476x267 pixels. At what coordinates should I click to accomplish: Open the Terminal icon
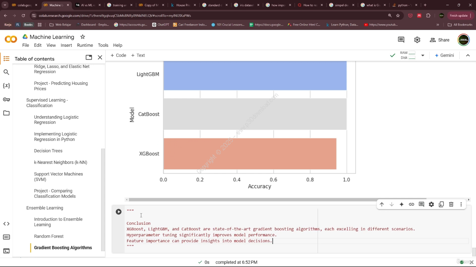coord(6,251)
